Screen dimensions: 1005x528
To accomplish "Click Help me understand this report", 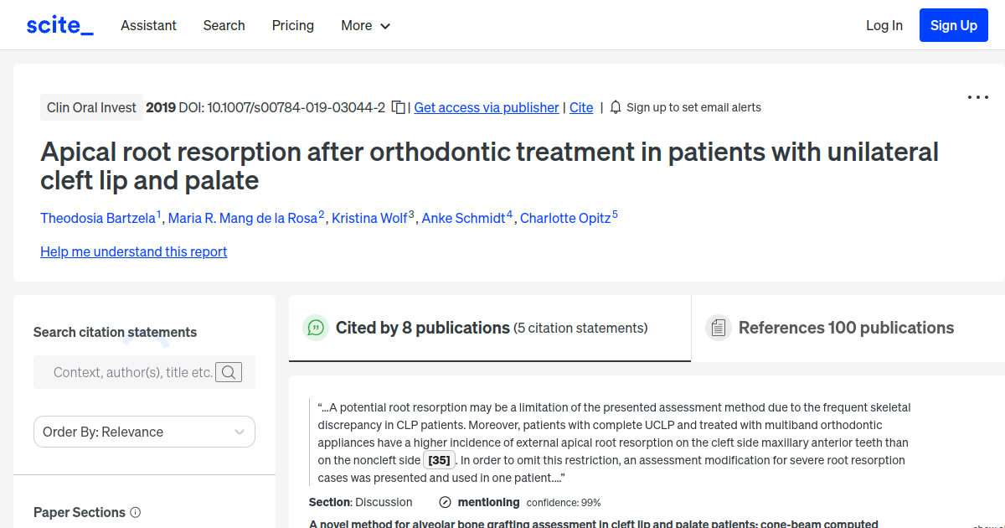I will coord(133,251).
